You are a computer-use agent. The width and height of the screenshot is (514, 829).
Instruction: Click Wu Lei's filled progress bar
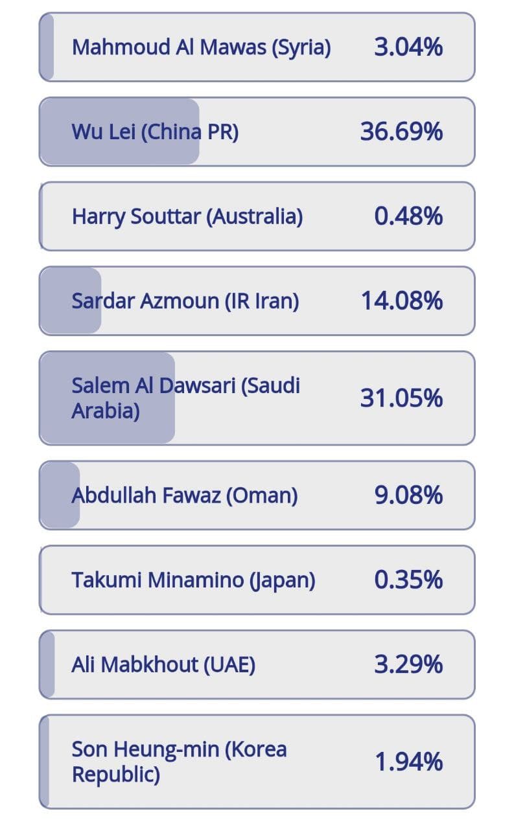(x=120, y=132)
